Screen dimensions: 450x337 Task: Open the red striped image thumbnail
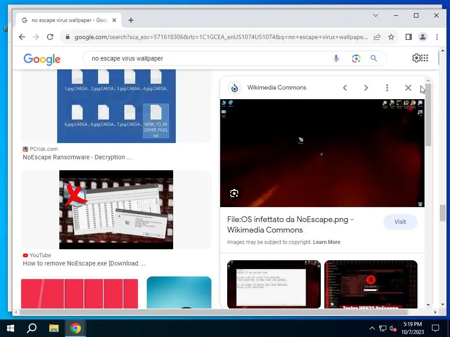(80, 294)
